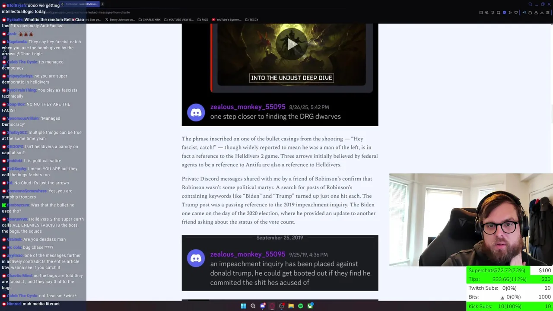
Task: Click the tab search icon near window controls
Action: [530, 4]
